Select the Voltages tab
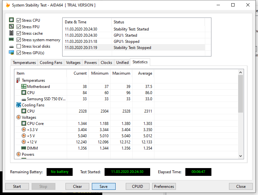258x195 pixels. click(x=73, y=63)
